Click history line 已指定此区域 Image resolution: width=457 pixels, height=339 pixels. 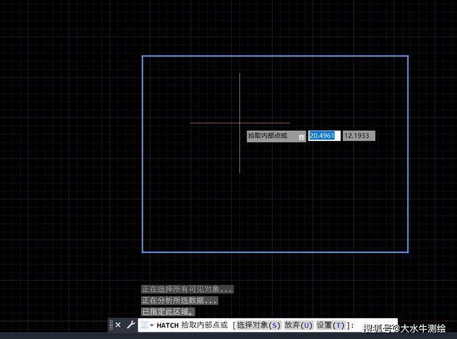[x=168, y=312]
